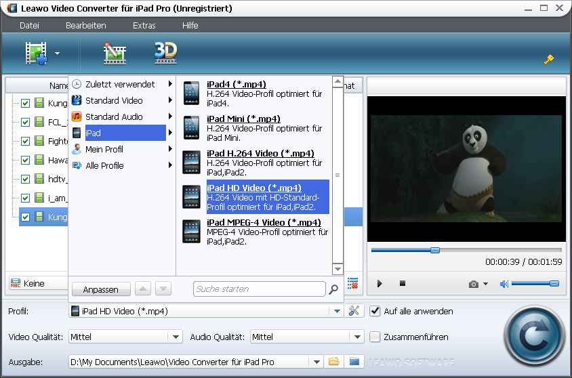Click the Suche starten search field

260,289
